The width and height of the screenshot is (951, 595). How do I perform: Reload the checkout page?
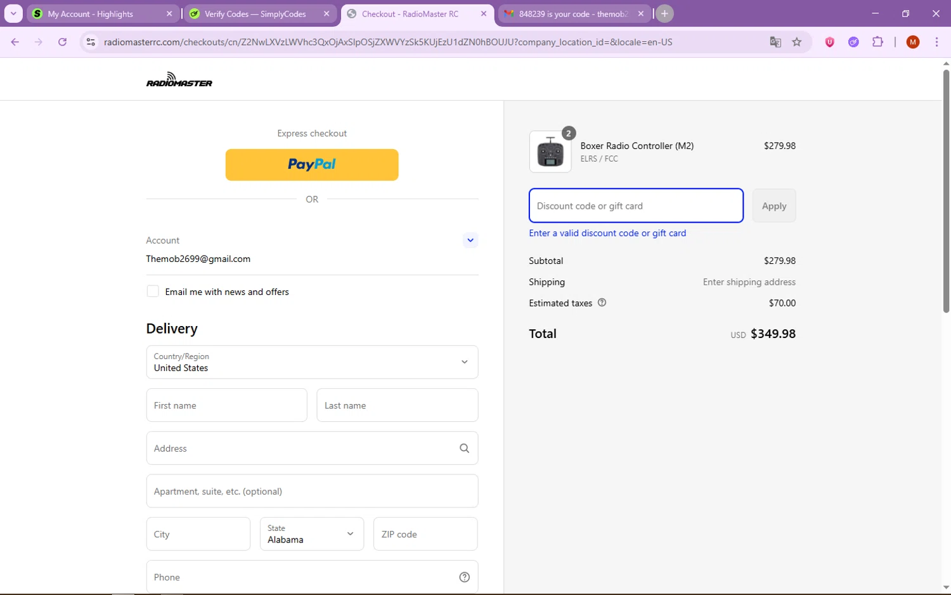[62, 42]
